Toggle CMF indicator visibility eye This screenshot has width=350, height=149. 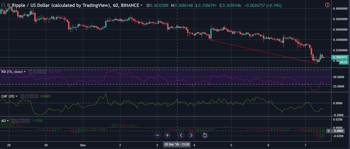tap(22, 96)
